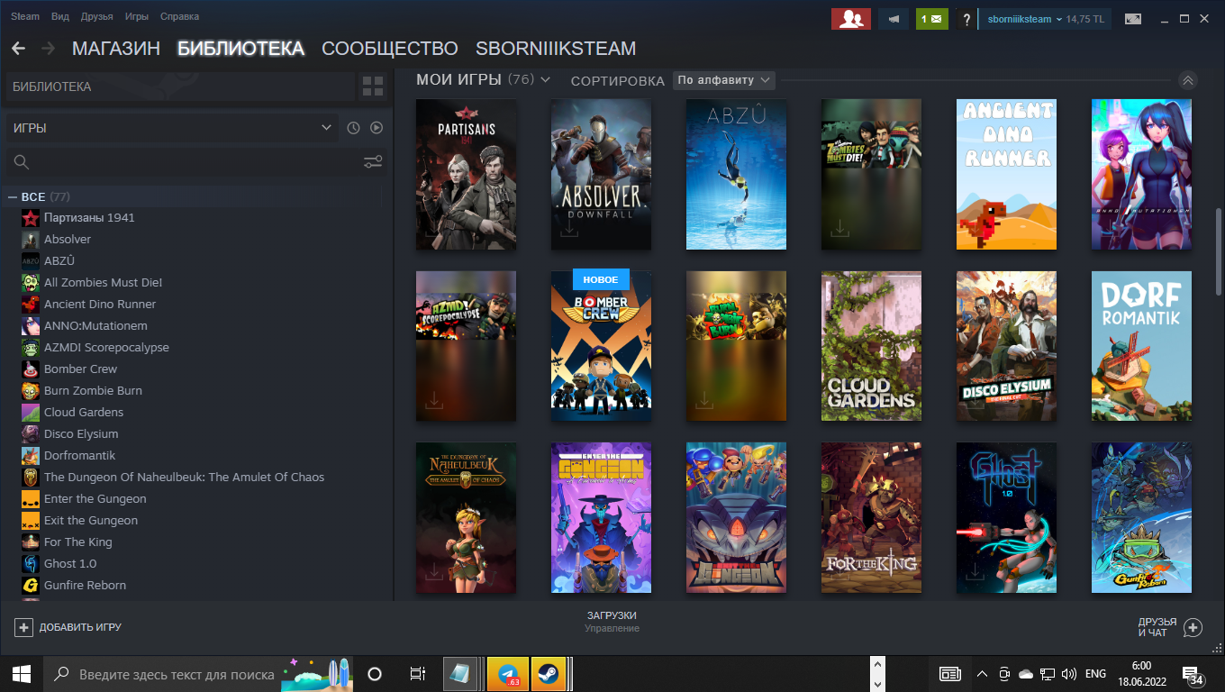Click the question mark help icon
The height and width of the screenshot is (692, 1225).
point(966,19)
